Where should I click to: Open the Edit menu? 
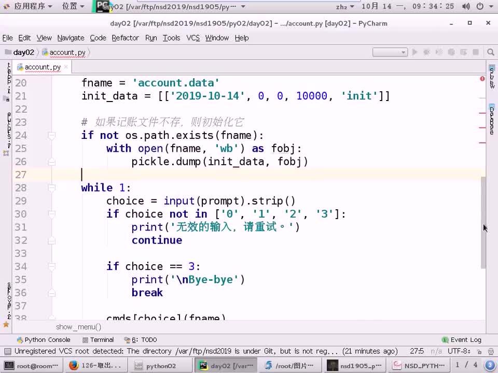tap(24, 38)
